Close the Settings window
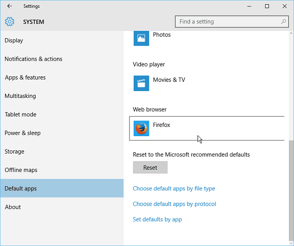 click(284, 6)
